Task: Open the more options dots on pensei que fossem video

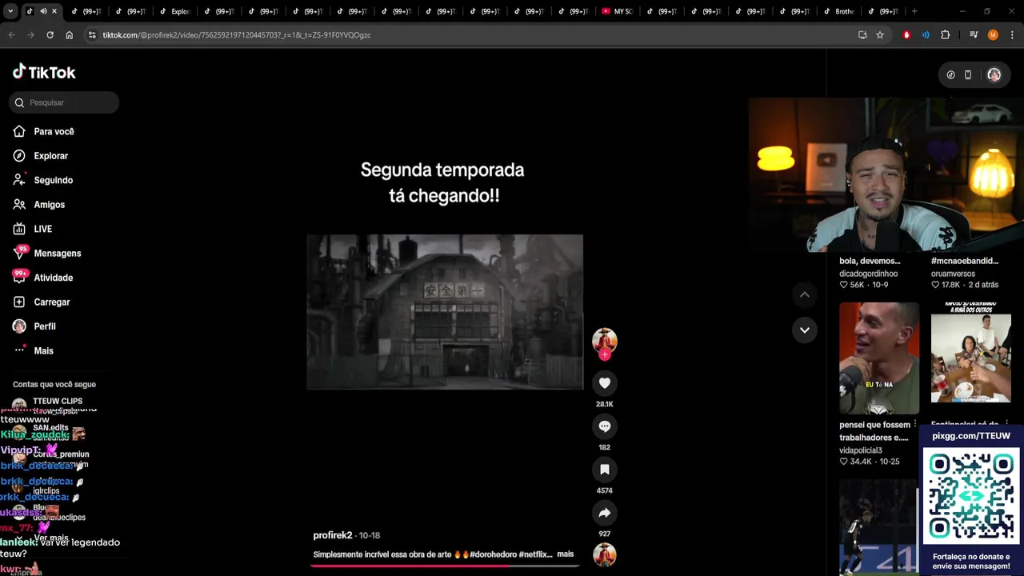Action: 915,425
